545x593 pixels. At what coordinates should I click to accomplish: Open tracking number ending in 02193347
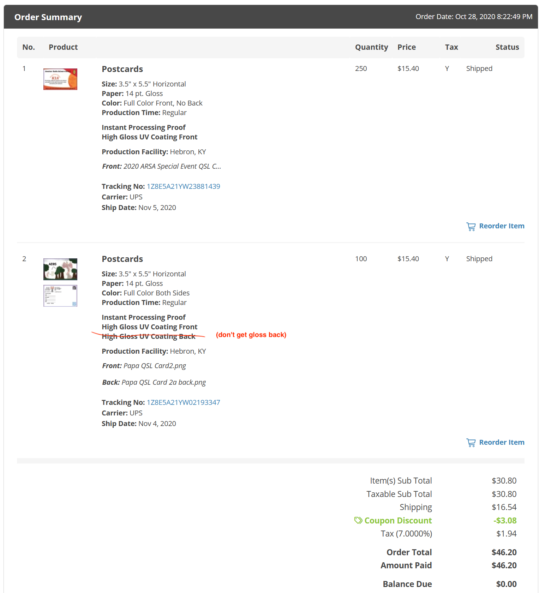[x=183, y=402]
